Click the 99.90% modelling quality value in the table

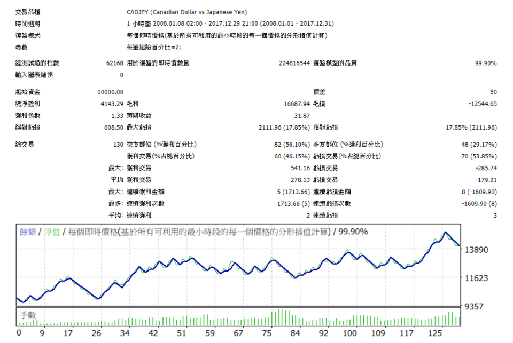(x=486, y=63)
